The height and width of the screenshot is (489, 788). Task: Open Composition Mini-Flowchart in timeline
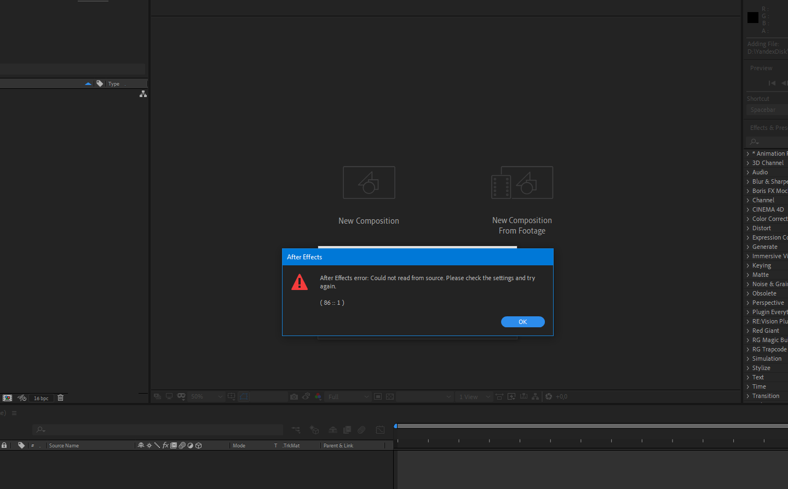click(296, 430)
